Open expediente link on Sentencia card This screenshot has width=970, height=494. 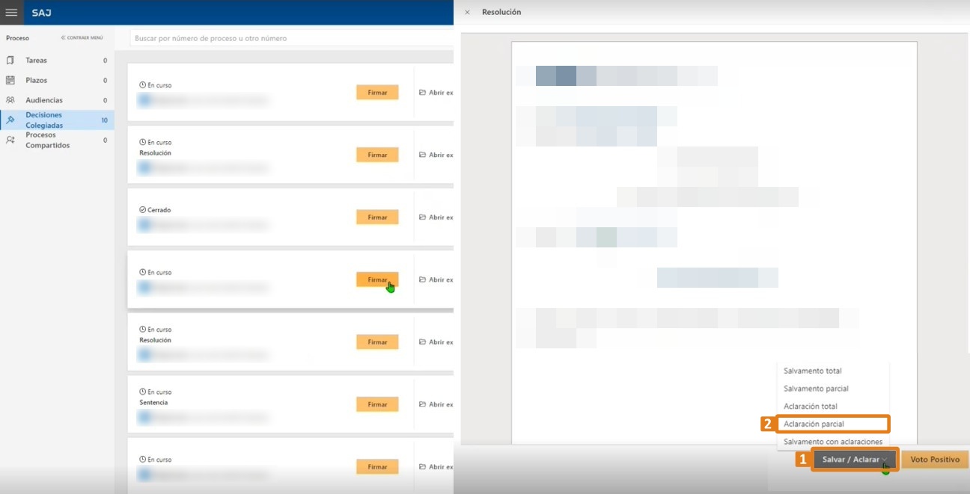point(436,404)
